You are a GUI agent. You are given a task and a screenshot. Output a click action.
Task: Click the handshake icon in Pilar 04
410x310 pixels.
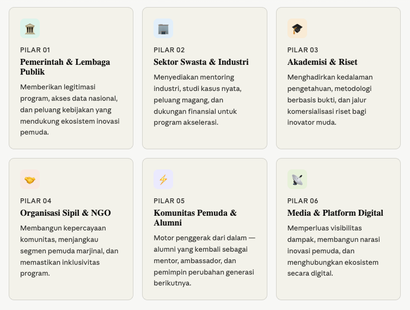pyautogui.click(x=30, y=179)
